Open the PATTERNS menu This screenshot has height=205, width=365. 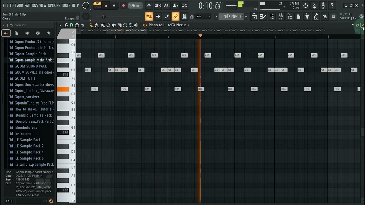coord(31,5)
